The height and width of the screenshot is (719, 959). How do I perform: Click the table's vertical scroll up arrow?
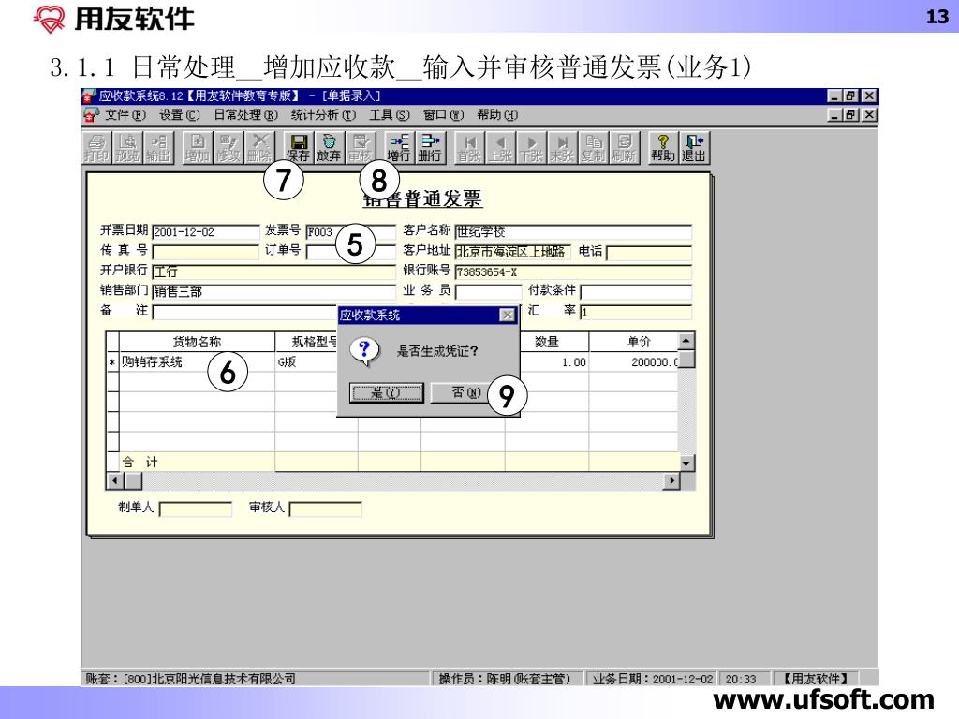pyautogui.click(x=686, y=341)
